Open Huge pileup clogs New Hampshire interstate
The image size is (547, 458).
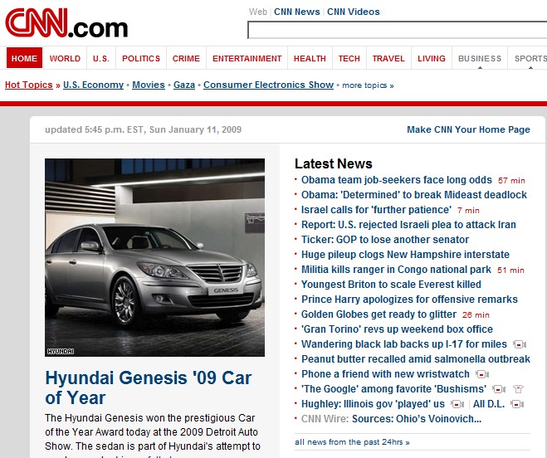[x=405, y=255]
